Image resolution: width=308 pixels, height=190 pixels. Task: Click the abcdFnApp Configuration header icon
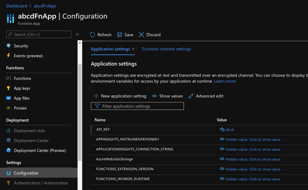tap(11, 19)
